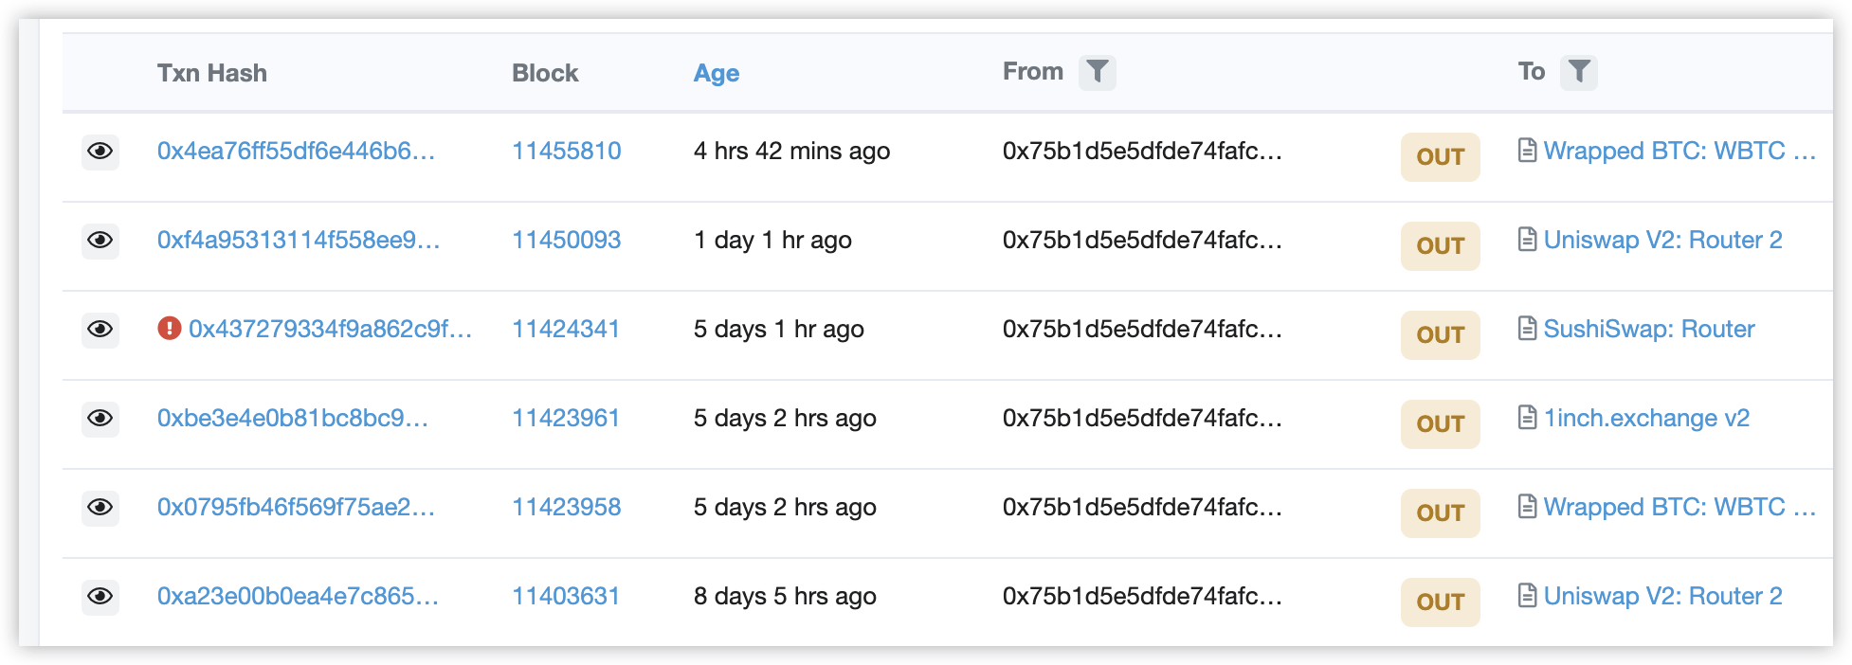Click the eye icon for transaction 0xa23e00b0ea4e7c865

point(100,597)
